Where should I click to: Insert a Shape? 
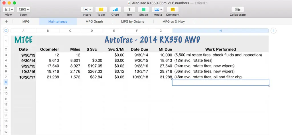[x=144, y=9]
